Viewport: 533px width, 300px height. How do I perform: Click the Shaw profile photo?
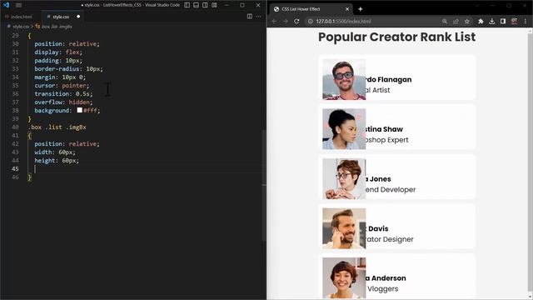(x=344, y=129)
